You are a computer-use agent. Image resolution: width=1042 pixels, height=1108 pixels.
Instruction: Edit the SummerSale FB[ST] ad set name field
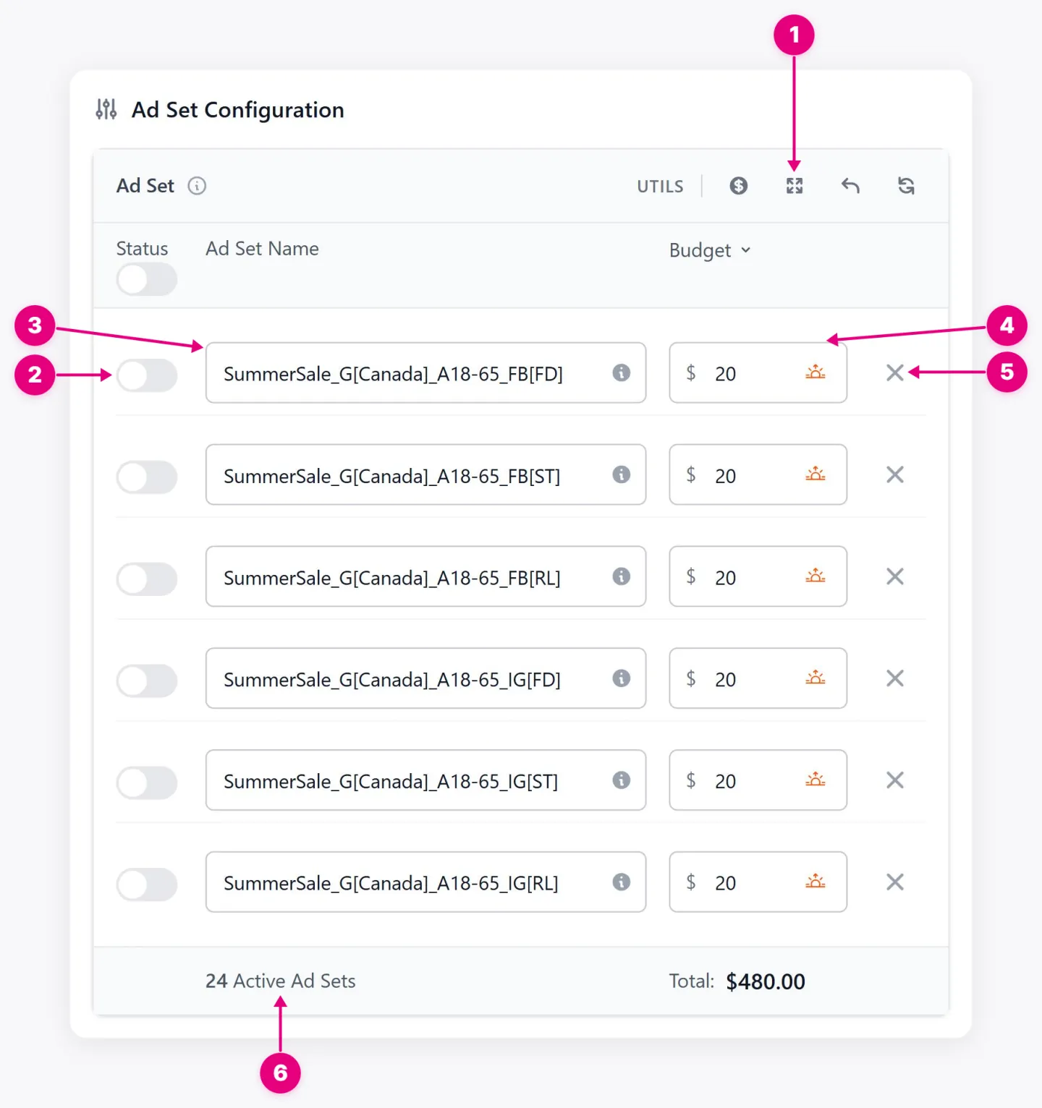tap(425, 474)
